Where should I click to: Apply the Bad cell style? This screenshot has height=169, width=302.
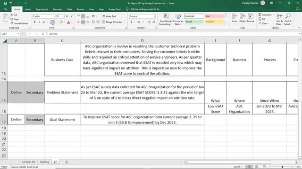pyautogui.click(x=214, y=16)
